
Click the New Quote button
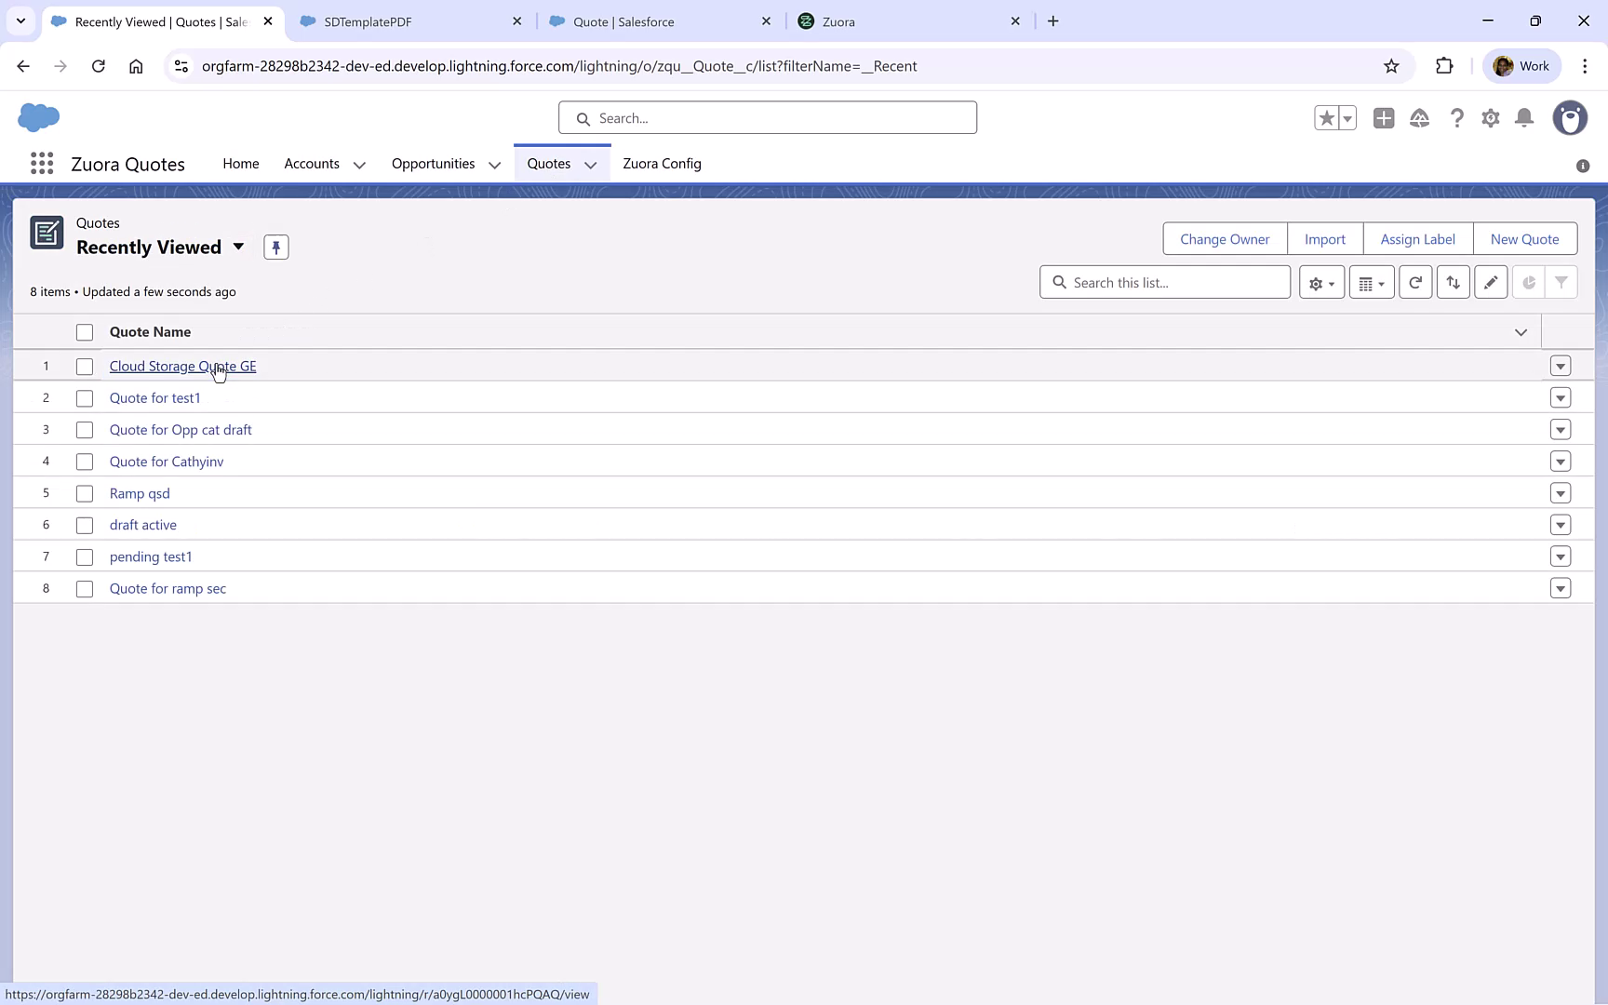(1525, 238)
